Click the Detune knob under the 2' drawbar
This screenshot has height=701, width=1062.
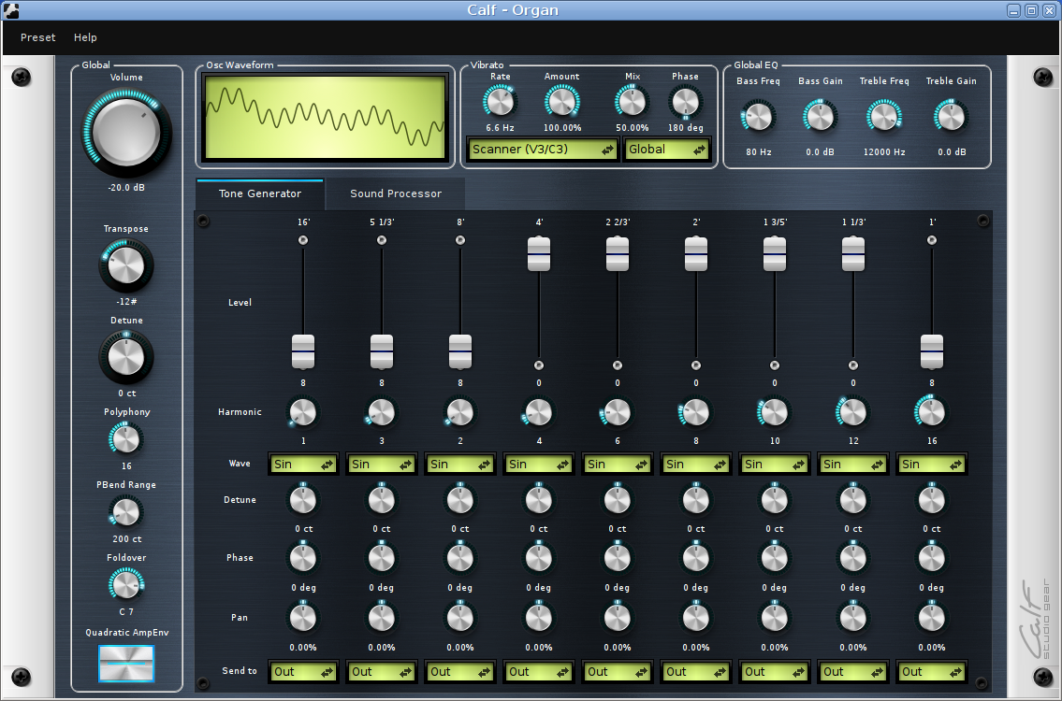point(695,500)
